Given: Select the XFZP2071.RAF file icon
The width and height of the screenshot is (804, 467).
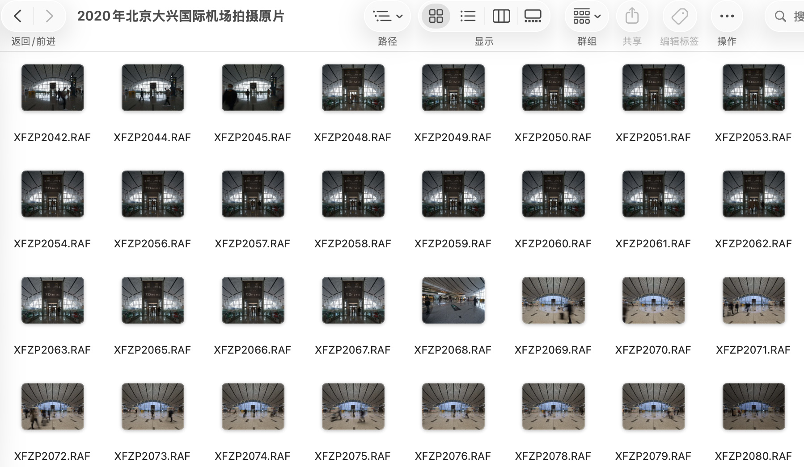Looking at the screenshot, I should tap(754, 300).
